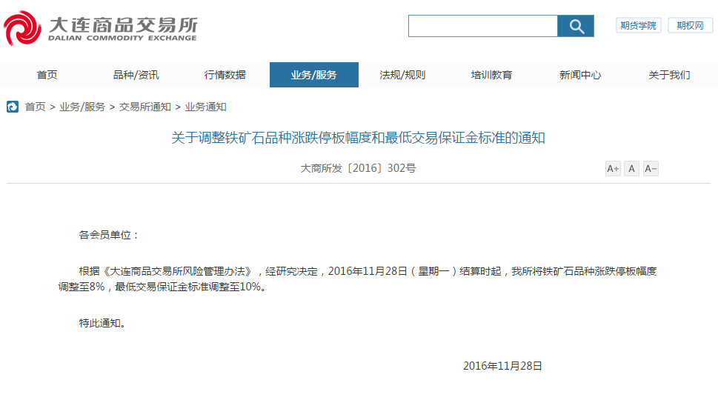This screenshot has width=718, height=403.
Task: Select 行情数据 in the navigation bar
Action: point(225,75)
